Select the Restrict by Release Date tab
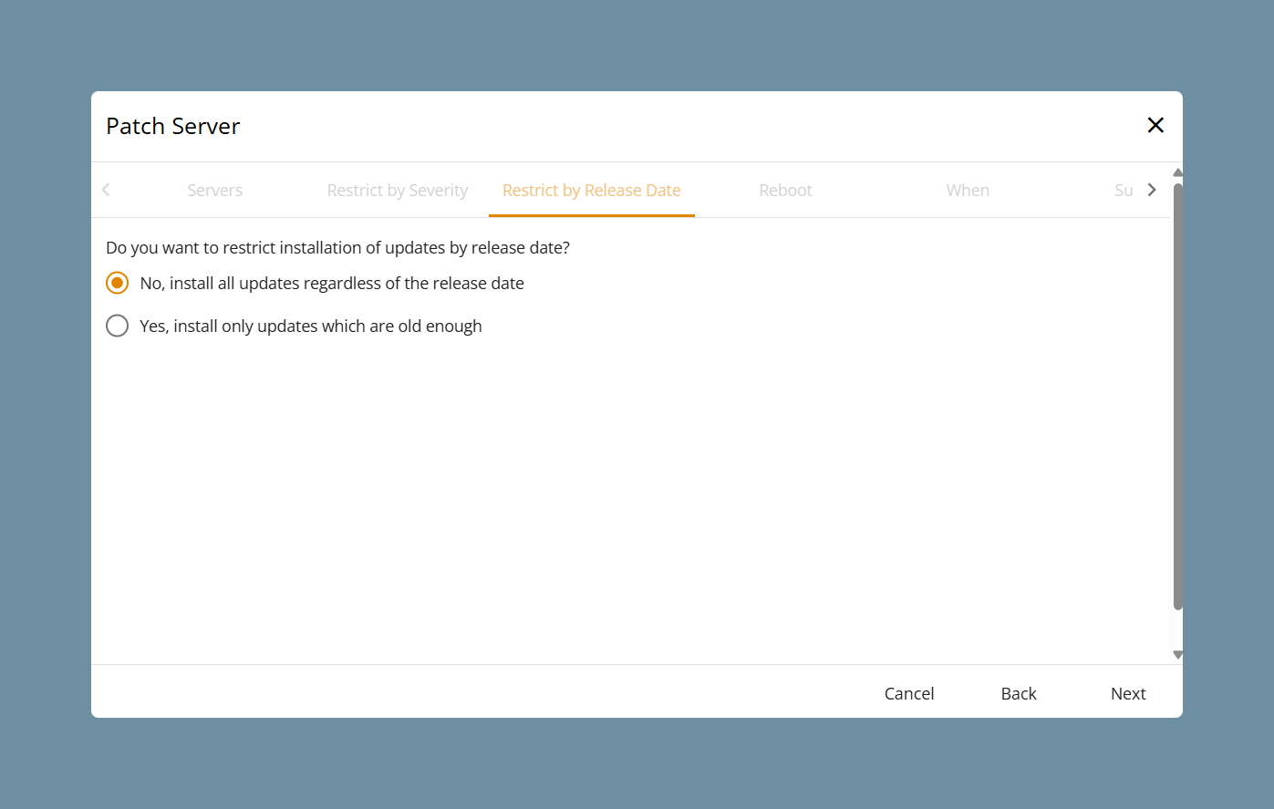 pyautogui.click(x=592, y=190)
